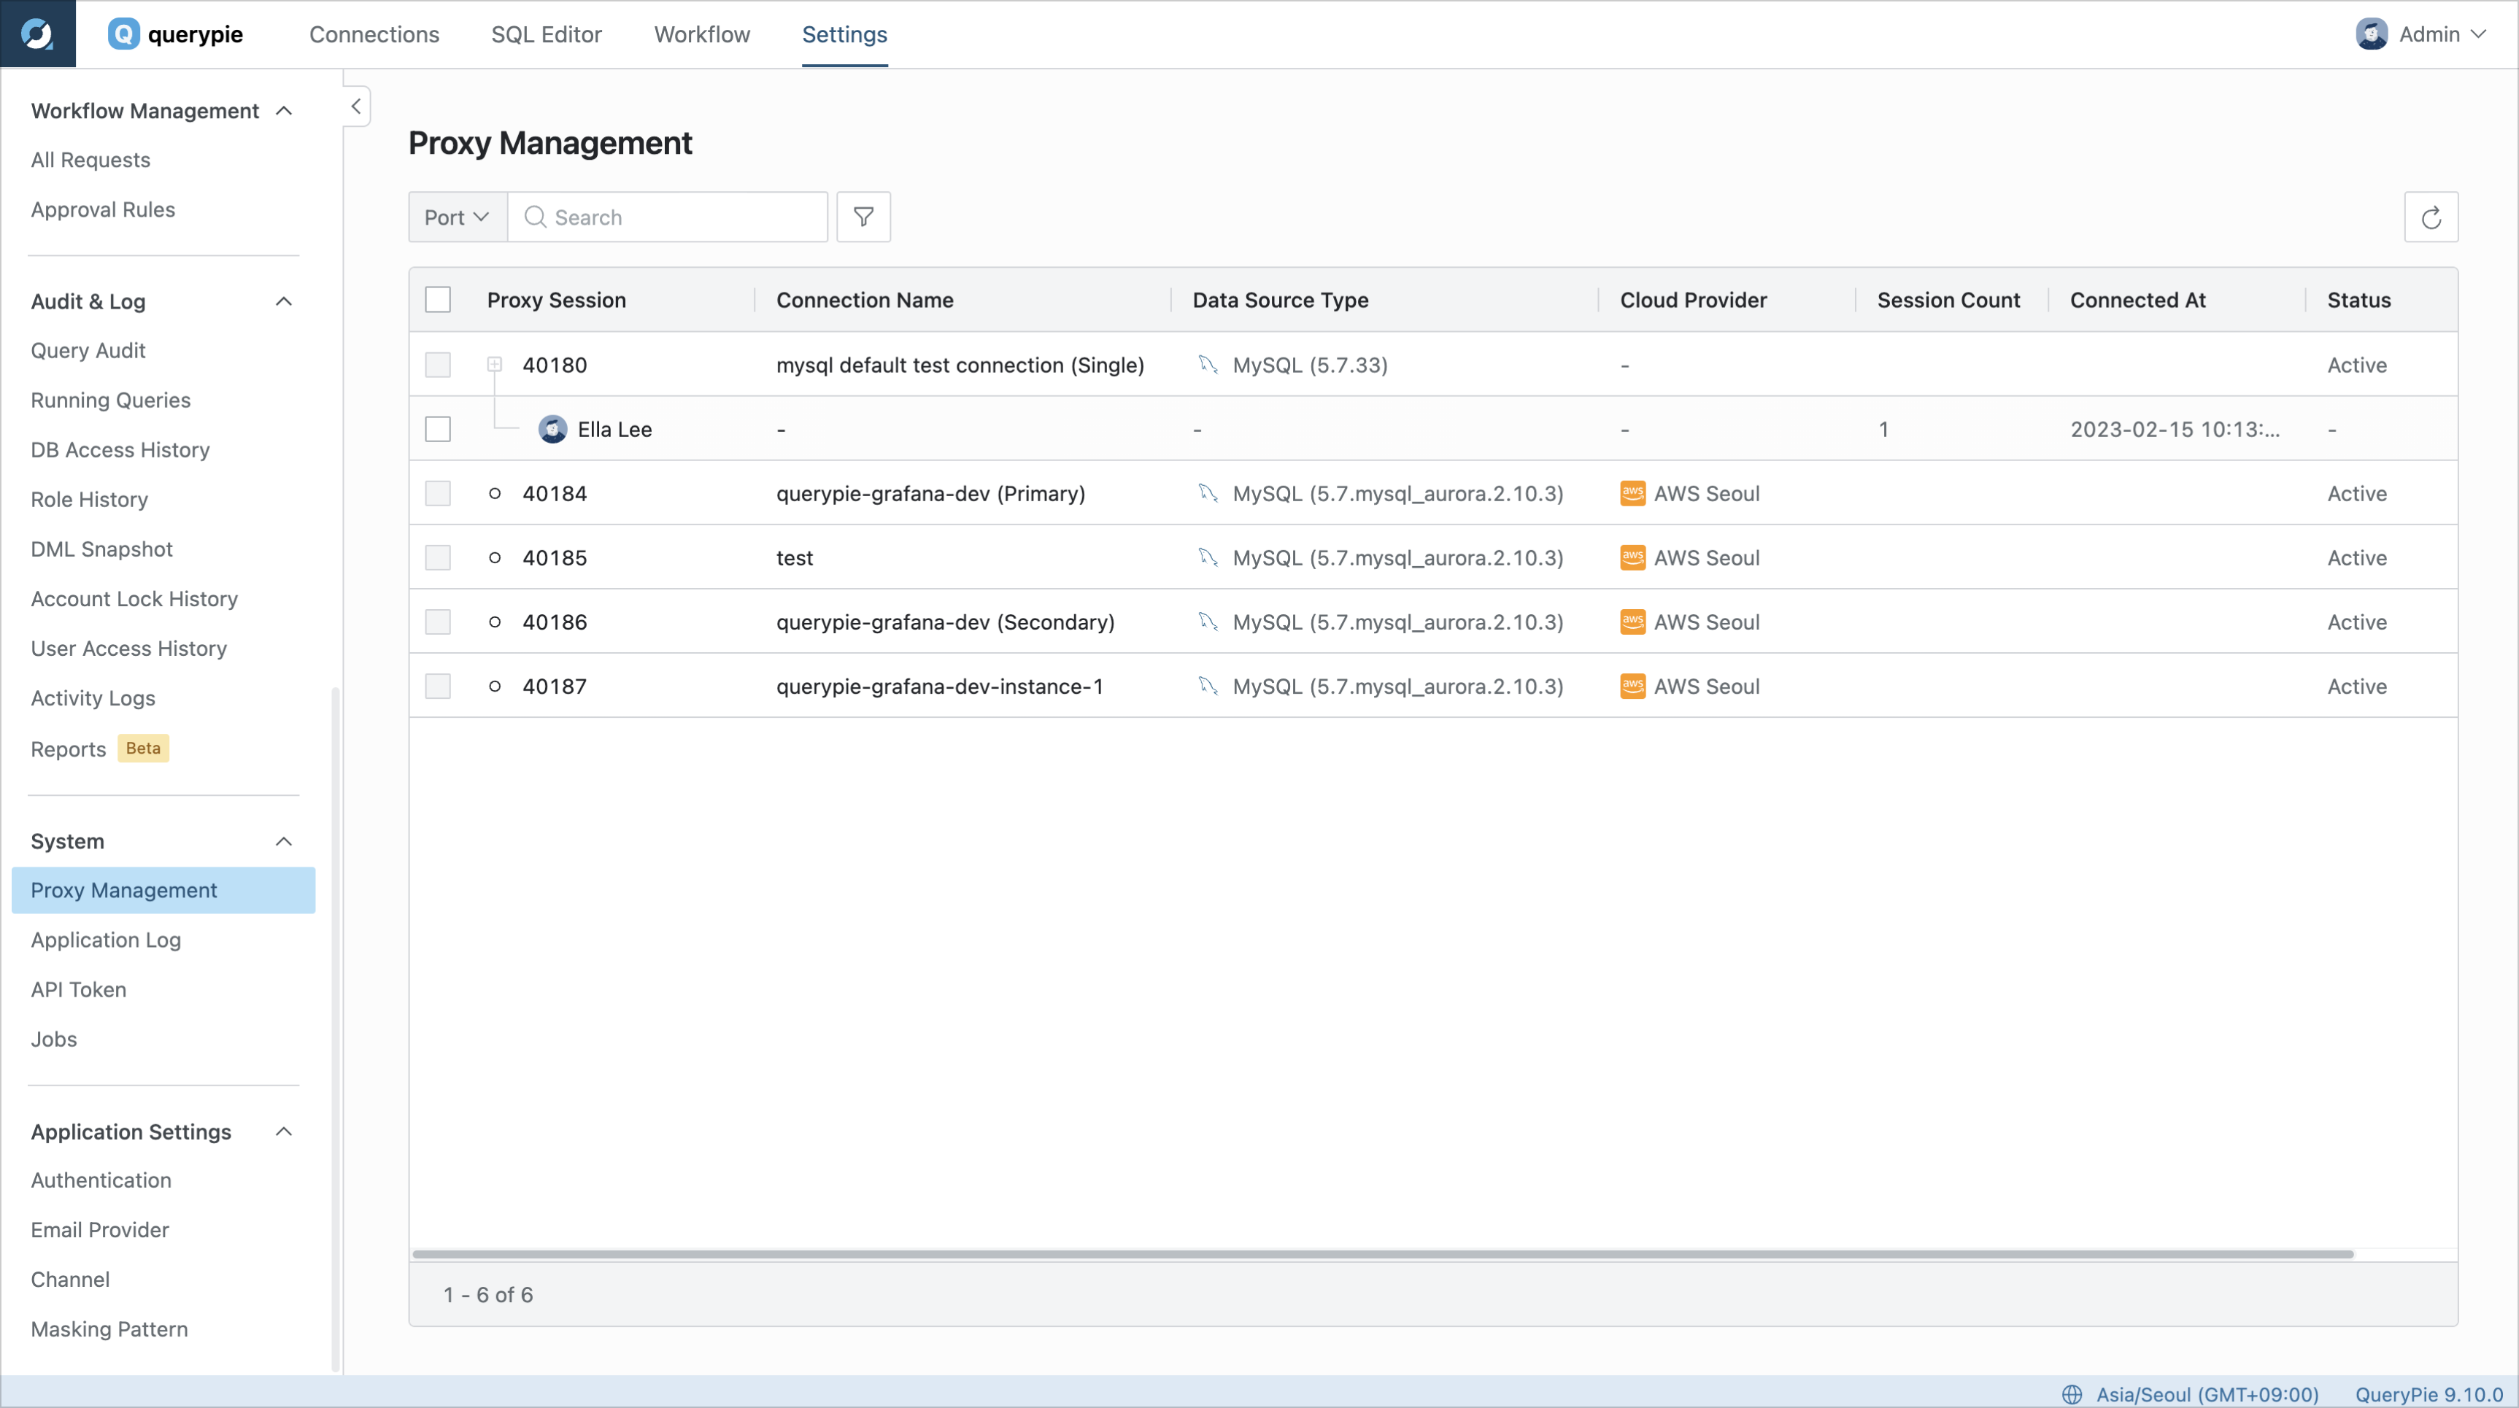Open the Authentication settings
Image resolution: width=2519 pixels, height=1408 pixels.
101,1180
